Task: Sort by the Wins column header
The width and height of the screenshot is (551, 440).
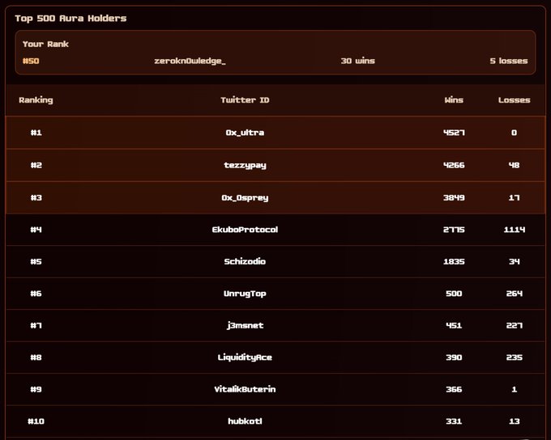Action: coord(454,100)
